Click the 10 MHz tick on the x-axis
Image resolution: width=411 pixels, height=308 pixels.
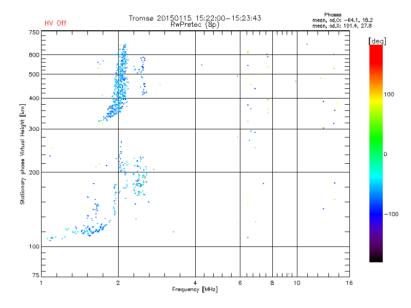[x=297, y=283]
